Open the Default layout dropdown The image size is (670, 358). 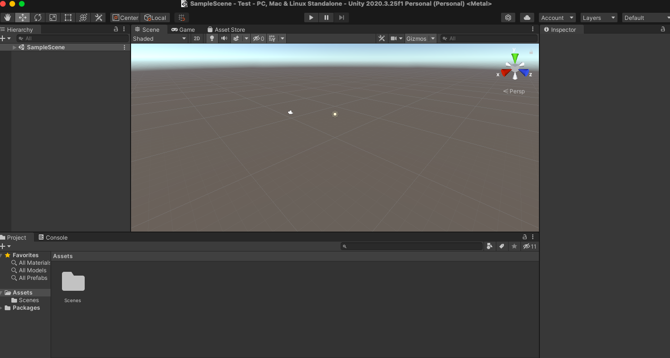point(645,18)
